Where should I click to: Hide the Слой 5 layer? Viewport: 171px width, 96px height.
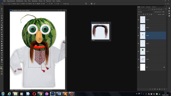[138, 20]
